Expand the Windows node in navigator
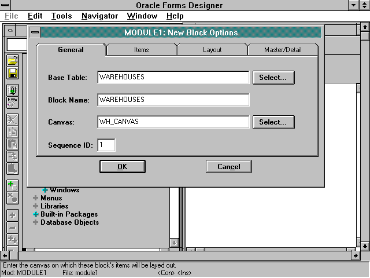 coord(45,190)
